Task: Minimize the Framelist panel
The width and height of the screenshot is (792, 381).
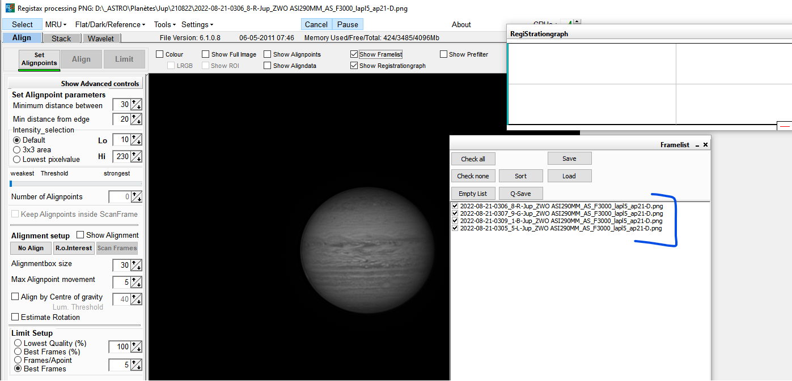Action: (697, 145)
